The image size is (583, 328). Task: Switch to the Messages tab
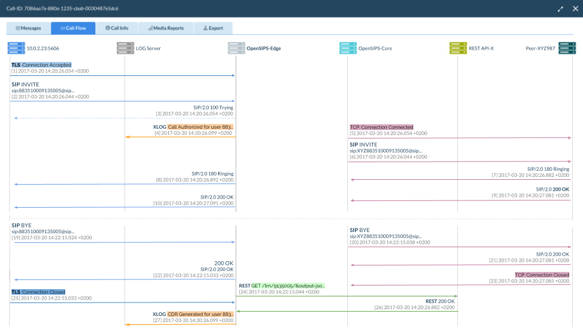coord(29,28)
